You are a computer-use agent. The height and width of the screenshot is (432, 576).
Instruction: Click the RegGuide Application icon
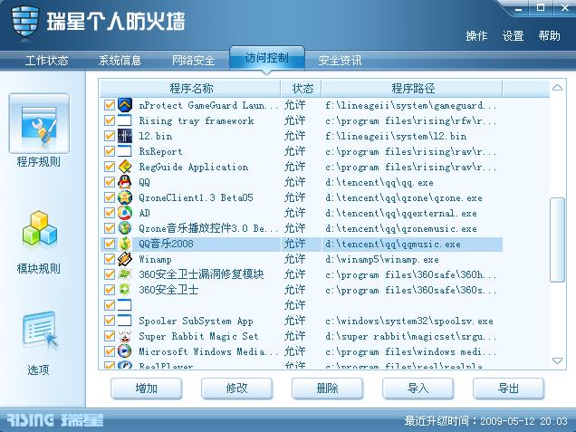[x=125, y=167]
